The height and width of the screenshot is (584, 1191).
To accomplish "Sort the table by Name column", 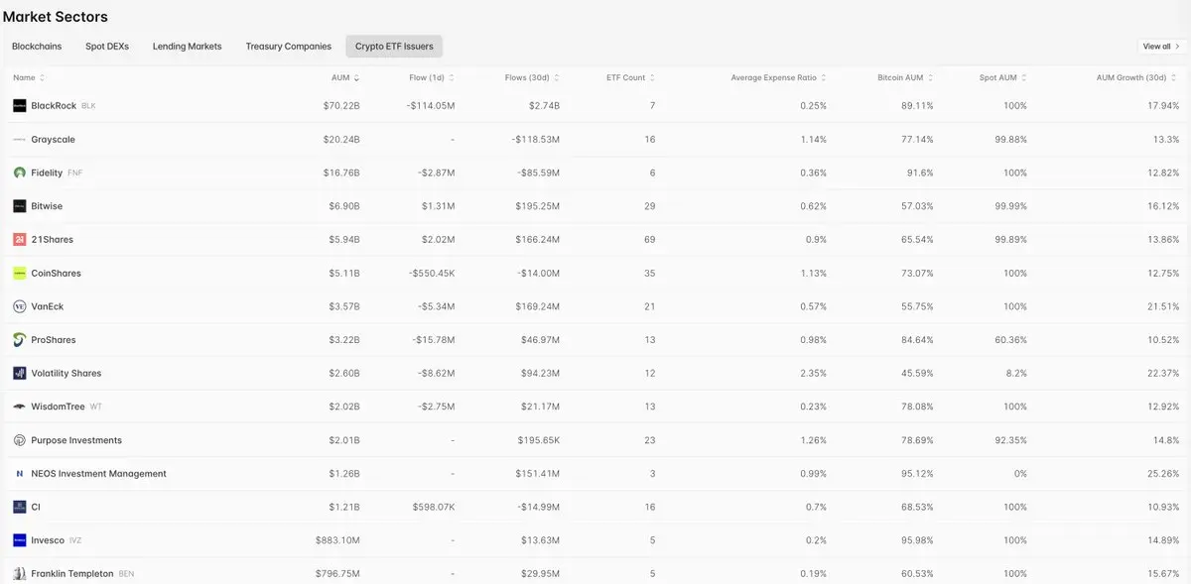I will coord(29,77).
